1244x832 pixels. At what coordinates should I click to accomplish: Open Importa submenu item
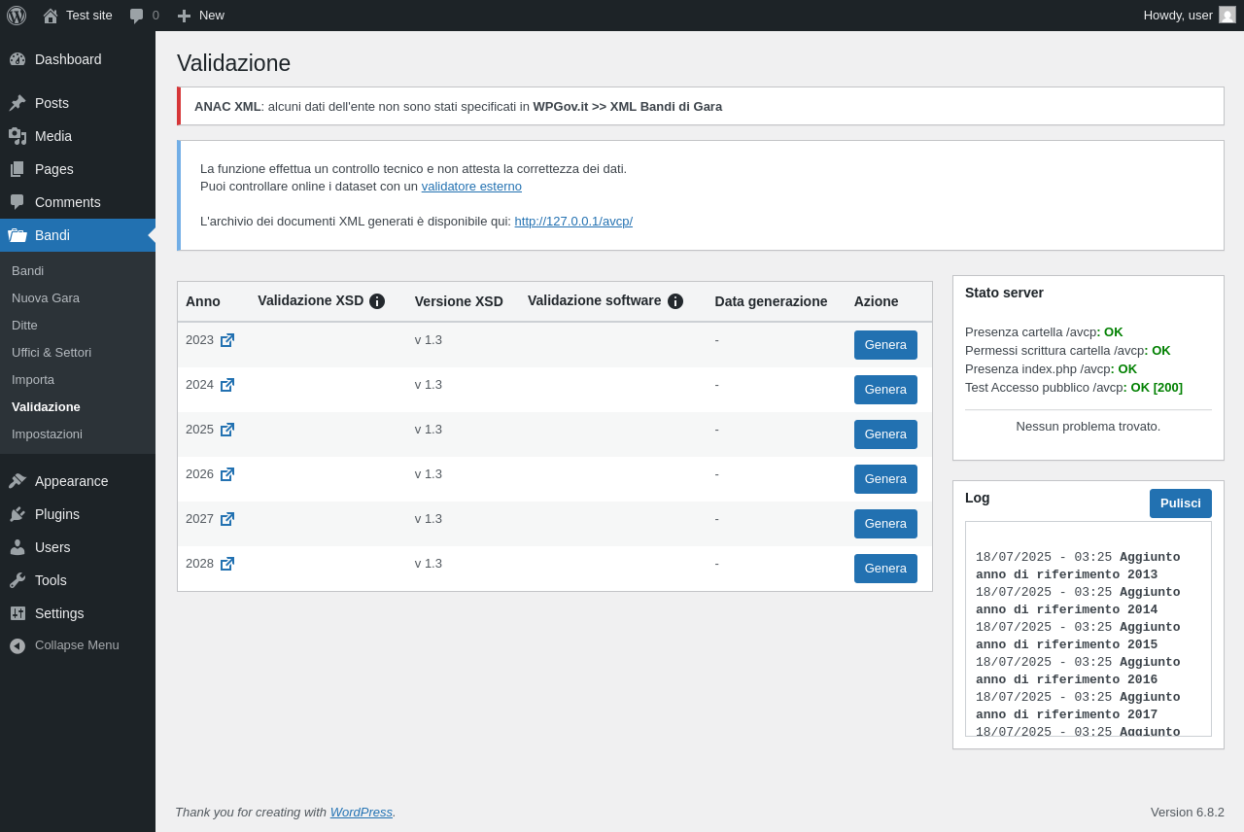click(x=78, y=380)
